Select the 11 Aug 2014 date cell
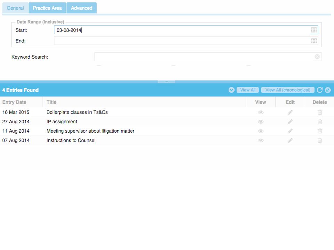Viewport: 334px width, 250px height. 16,131
